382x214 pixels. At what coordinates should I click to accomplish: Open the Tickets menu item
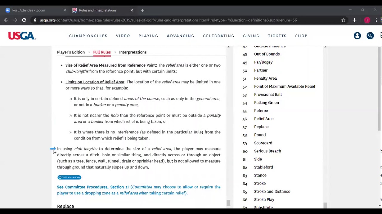click(277, 36)
